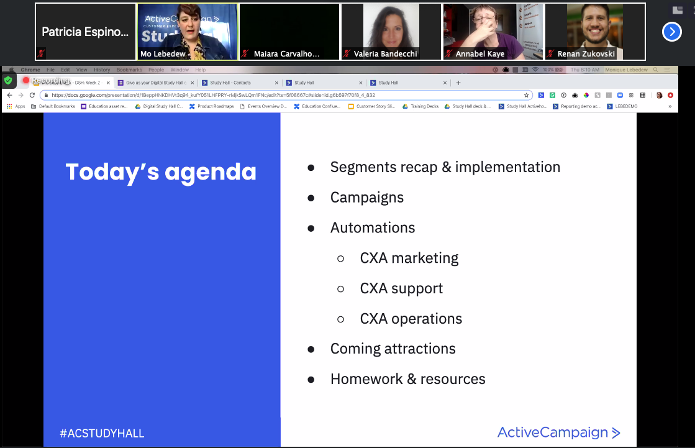Open the File menu
The height and width of the screenshot is (448, 695).
(x=50, y=70)
